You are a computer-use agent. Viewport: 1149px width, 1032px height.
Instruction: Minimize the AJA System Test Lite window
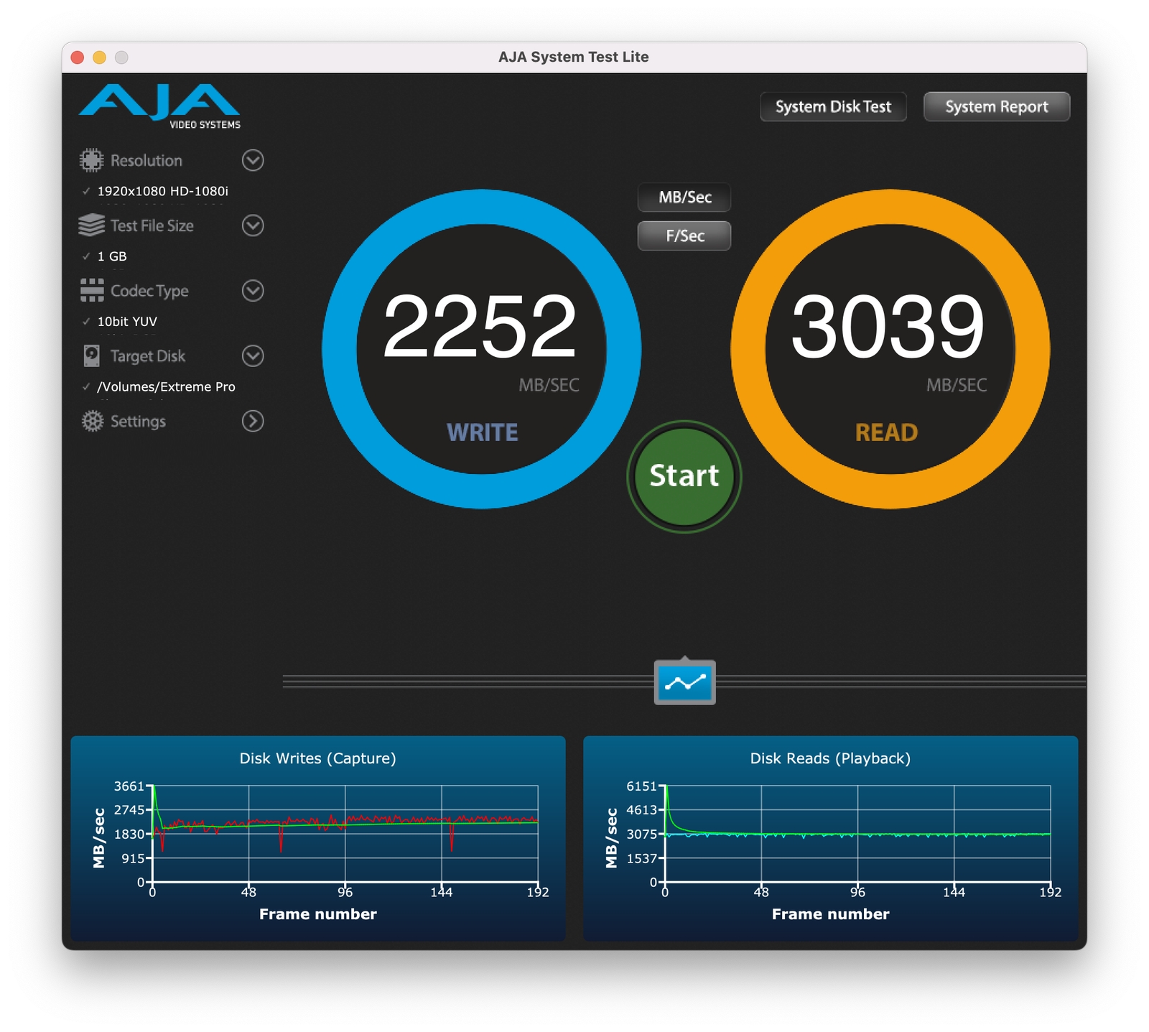pyautogui.click(x=100, y=57)
